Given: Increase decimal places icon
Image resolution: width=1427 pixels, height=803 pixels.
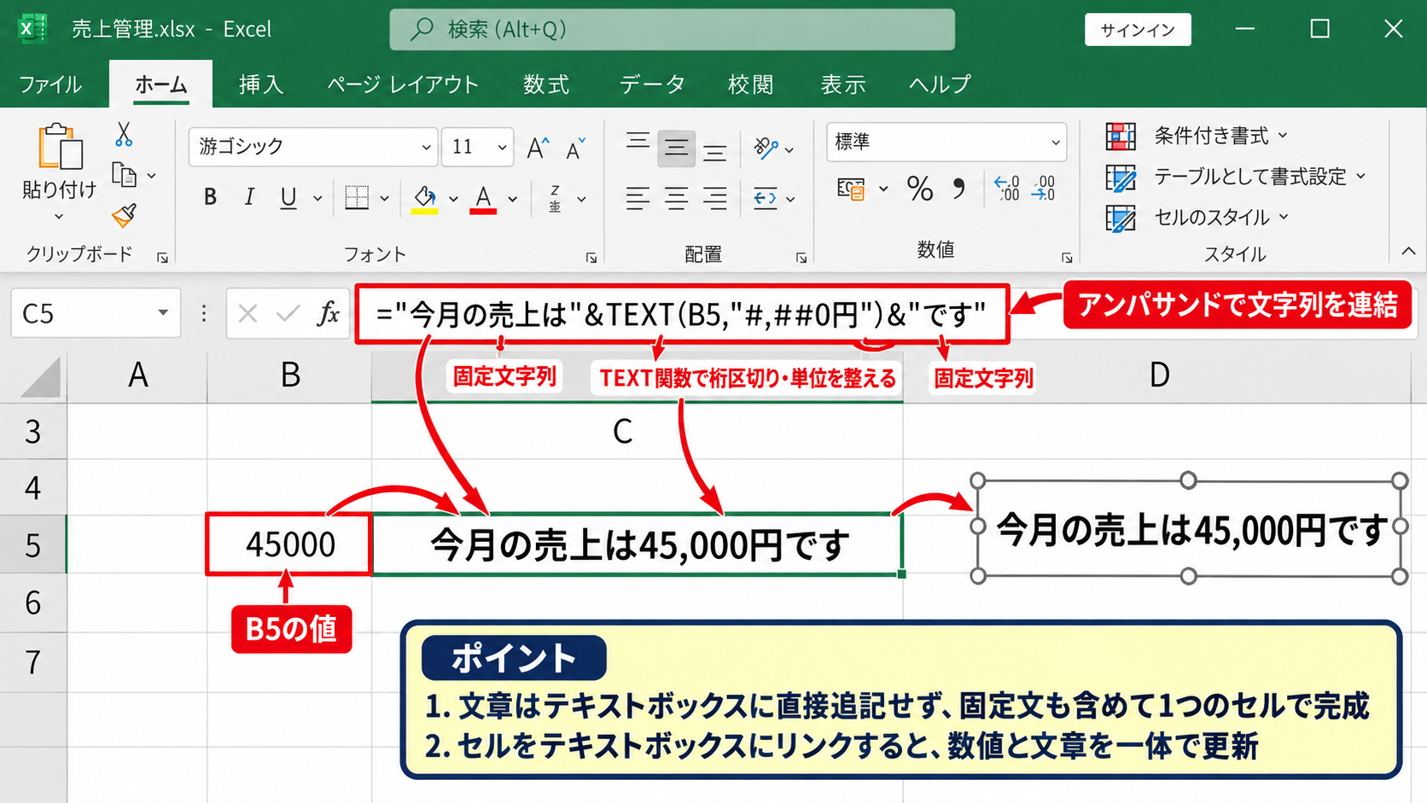Looking at the screenshot, I should 1007,188.
